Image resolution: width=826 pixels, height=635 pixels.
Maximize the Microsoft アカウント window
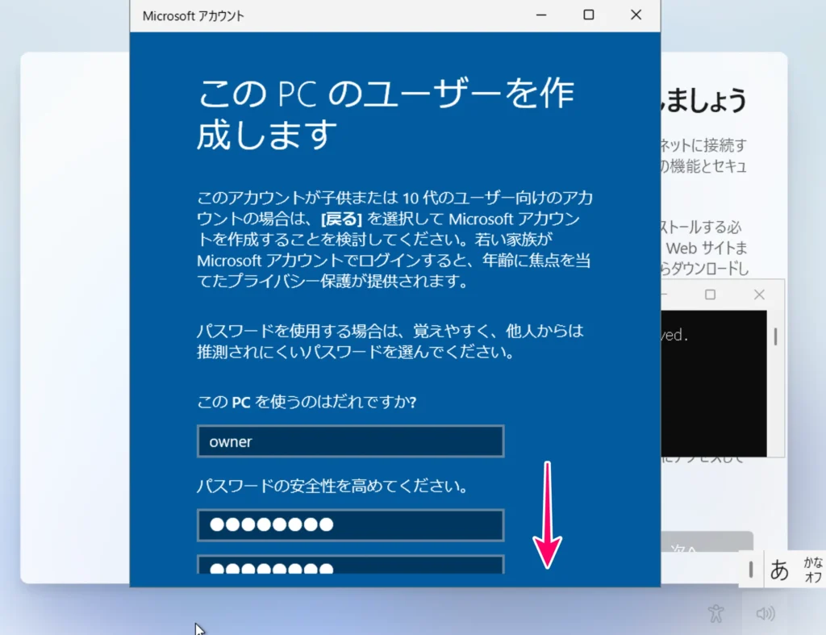tap(589, 15)
